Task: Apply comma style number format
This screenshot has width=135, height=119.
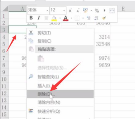Action: click(104, 10)
